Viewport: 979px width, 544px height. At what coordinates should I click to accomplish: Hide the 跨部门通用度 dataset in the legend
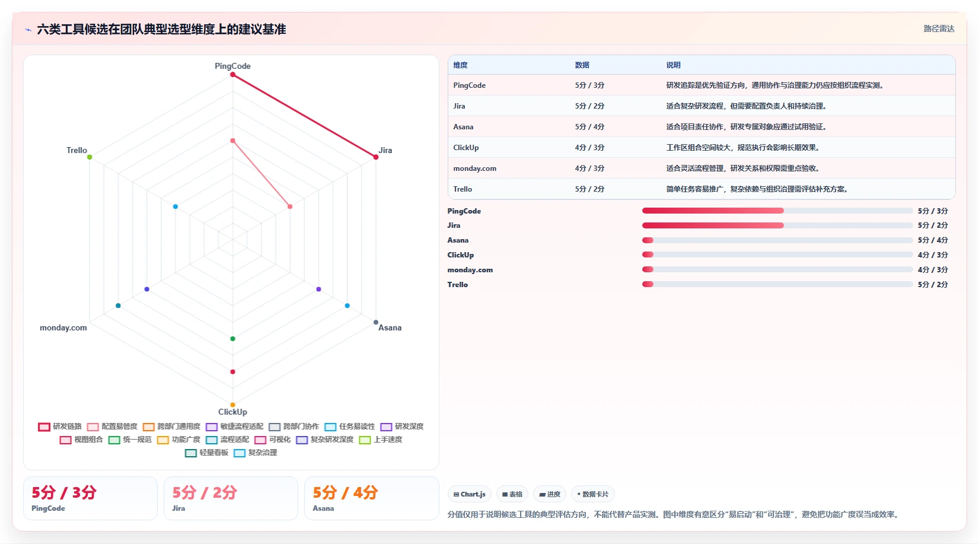(x=171, y=427)
